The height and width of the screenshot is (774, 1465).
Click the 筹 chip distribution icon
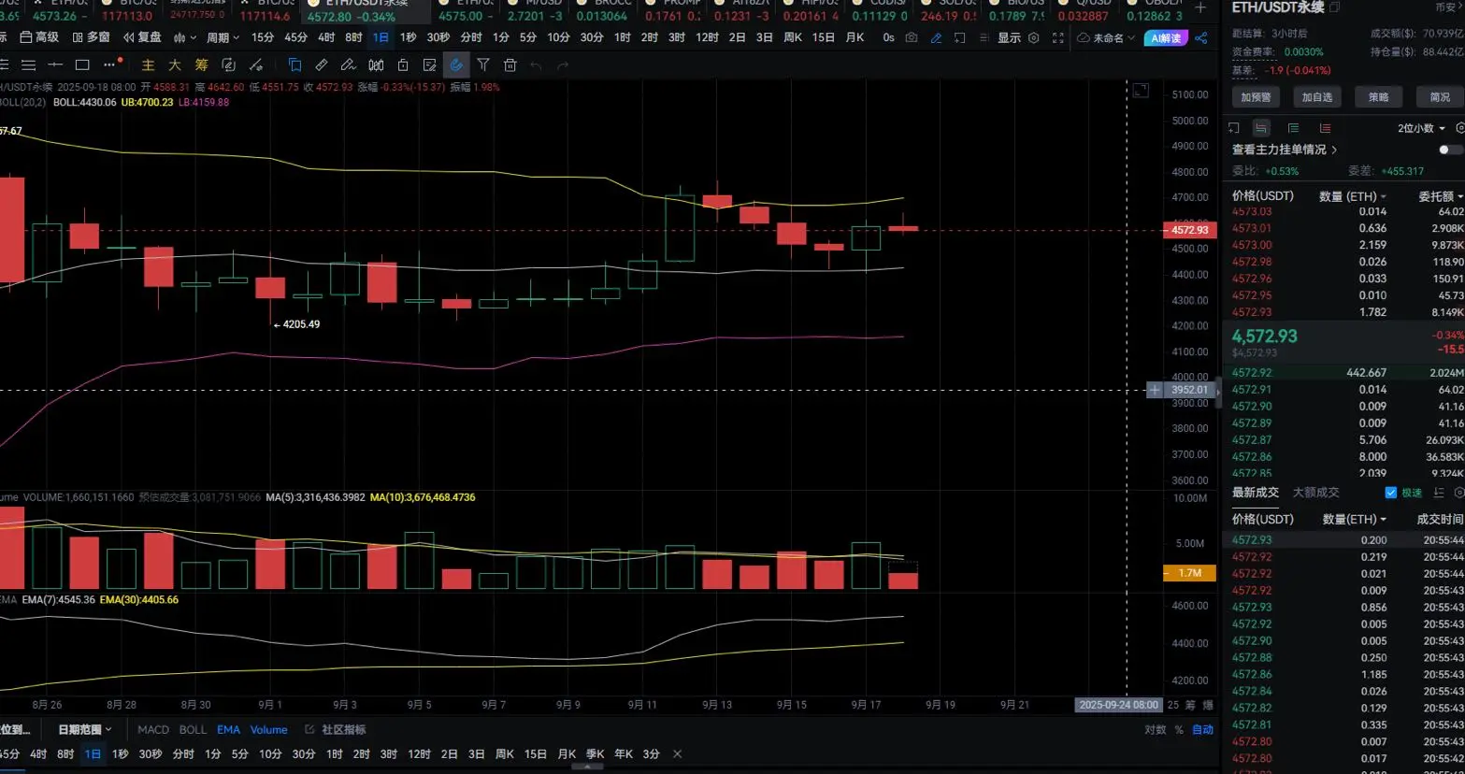[202, 64]
